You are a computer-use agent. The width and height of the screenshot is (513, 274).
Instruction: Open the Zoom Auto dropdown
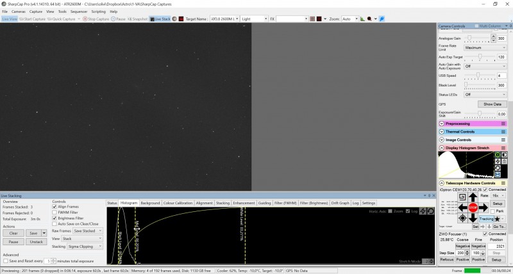point(349,19)
